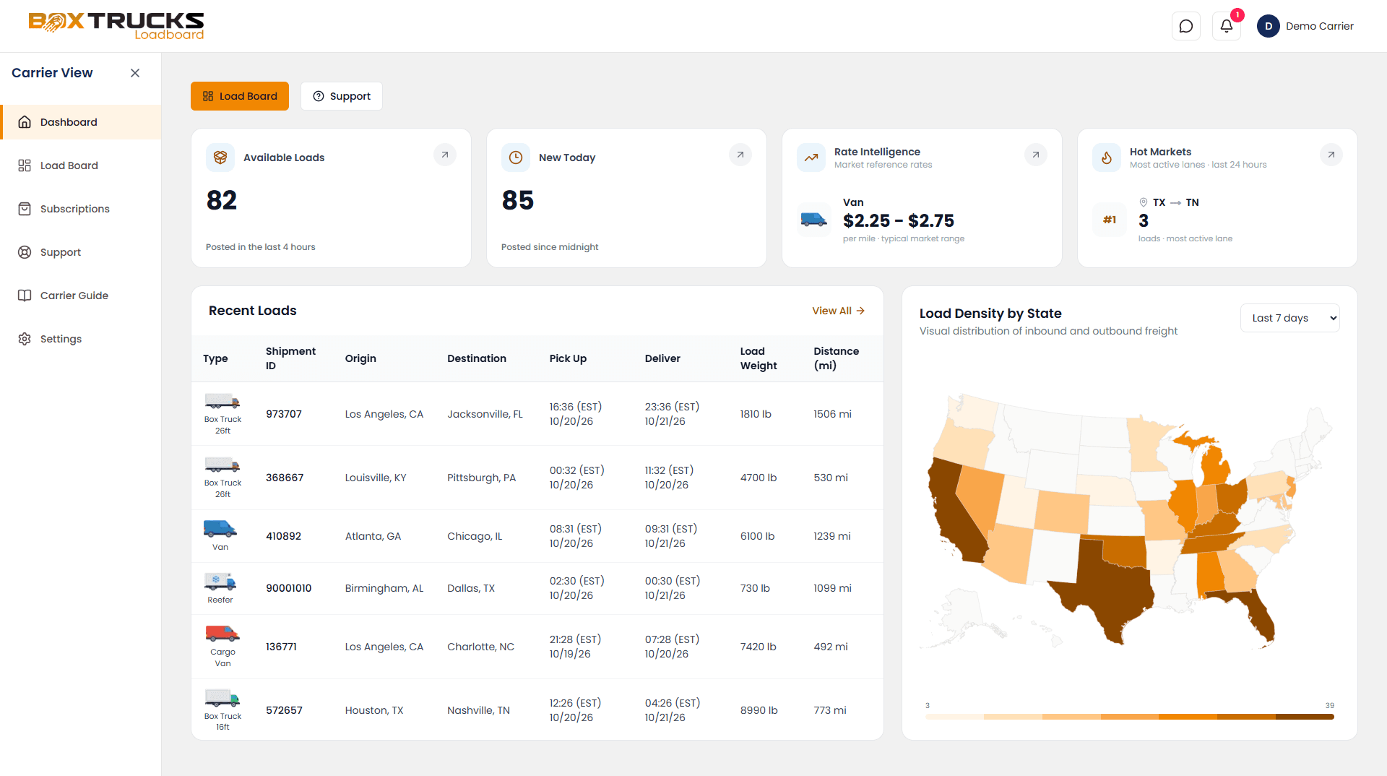Expand the Rate Intelligence card arrow

coord(1036,155)
